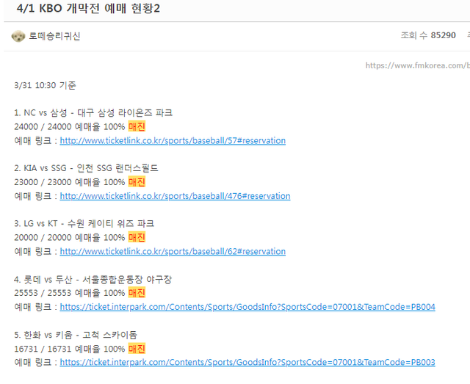This screenshot has height=384, width=470.
Task: Click the 매진 badge for 한화 vs 키움
Action: (x=137, y=349)
